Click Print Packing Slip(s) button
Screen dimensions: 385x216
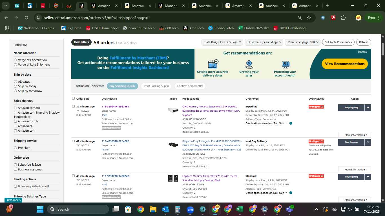click(x=156, y=86)
